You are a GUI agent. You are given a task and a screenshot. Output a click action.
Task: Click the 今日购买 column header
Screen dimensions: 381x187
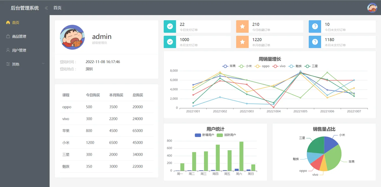[x=93, y=95]
